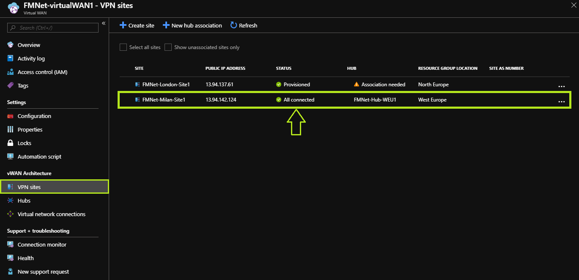Screen dimensions: 579x280
Task: Click the Refresh label
Action: pyautogui.click(x=248, y=25)
